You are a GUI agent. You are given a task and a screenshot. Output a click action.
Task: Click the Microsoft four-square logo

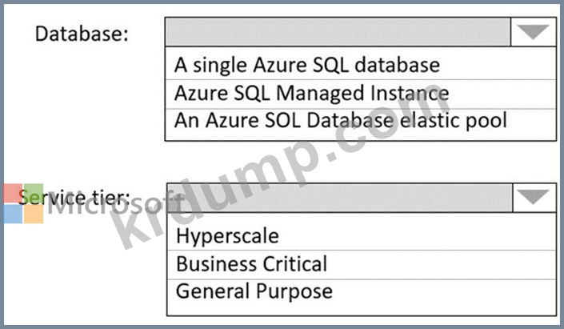[22, 205]
